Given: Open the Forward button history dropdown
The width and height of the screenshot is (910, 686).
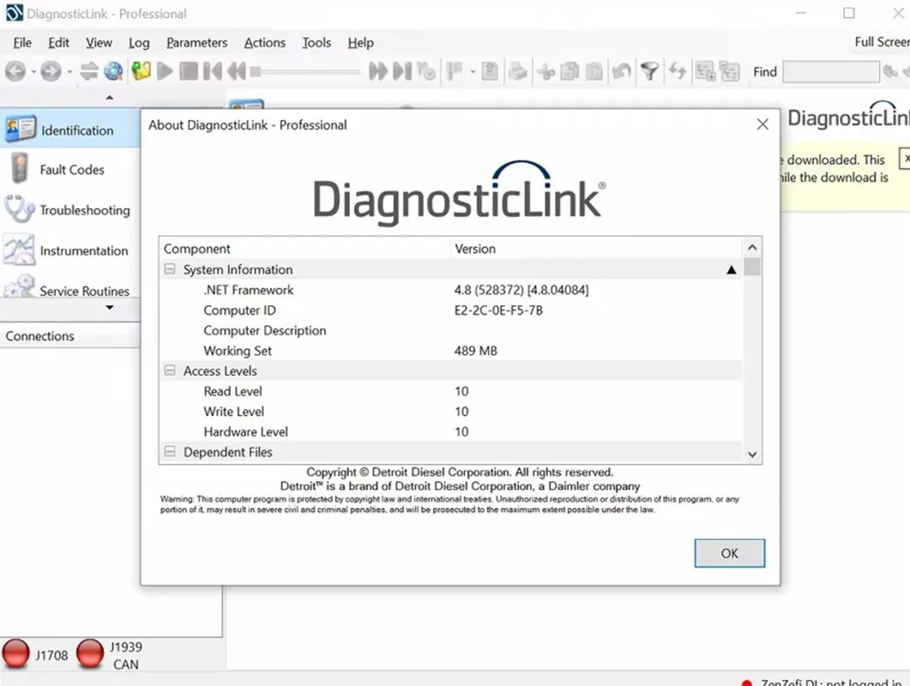Looking at the screenshot, I should click(x=69, y=72).
